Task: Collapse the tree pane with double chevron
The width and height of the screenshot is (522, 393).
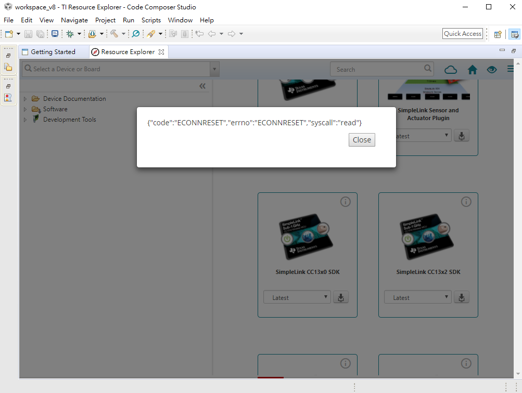Action: (x=202, y=86)
